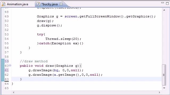170x95 pixels.
Task: Click 'g.dispose();' on line 51
Action: tap(49, 25)
